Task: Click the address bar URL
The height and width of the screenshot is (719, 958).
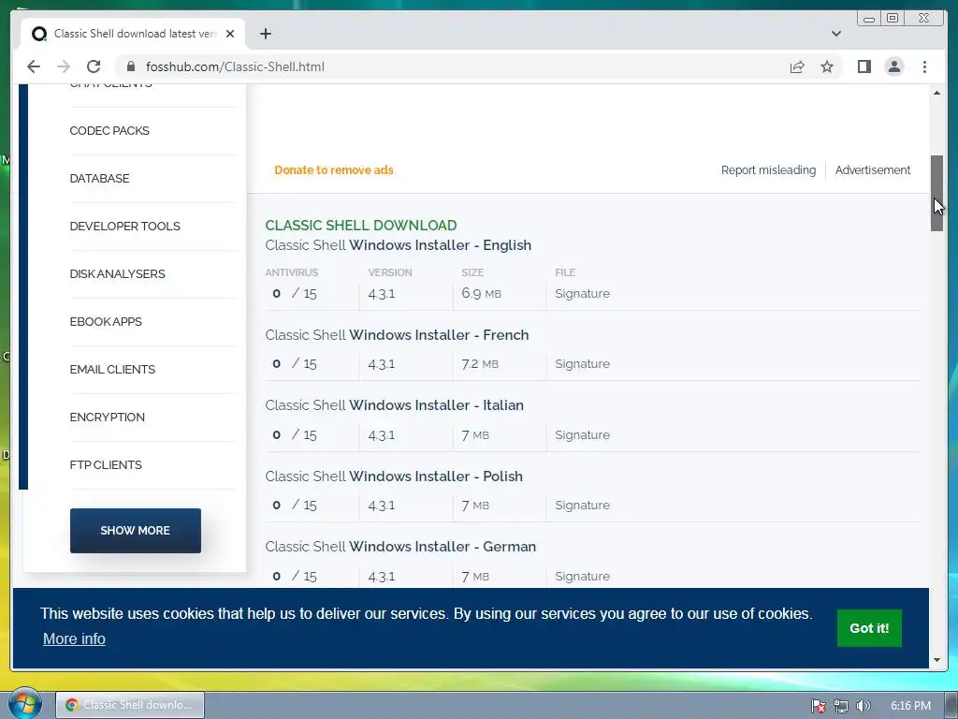Action: point(235,66)
